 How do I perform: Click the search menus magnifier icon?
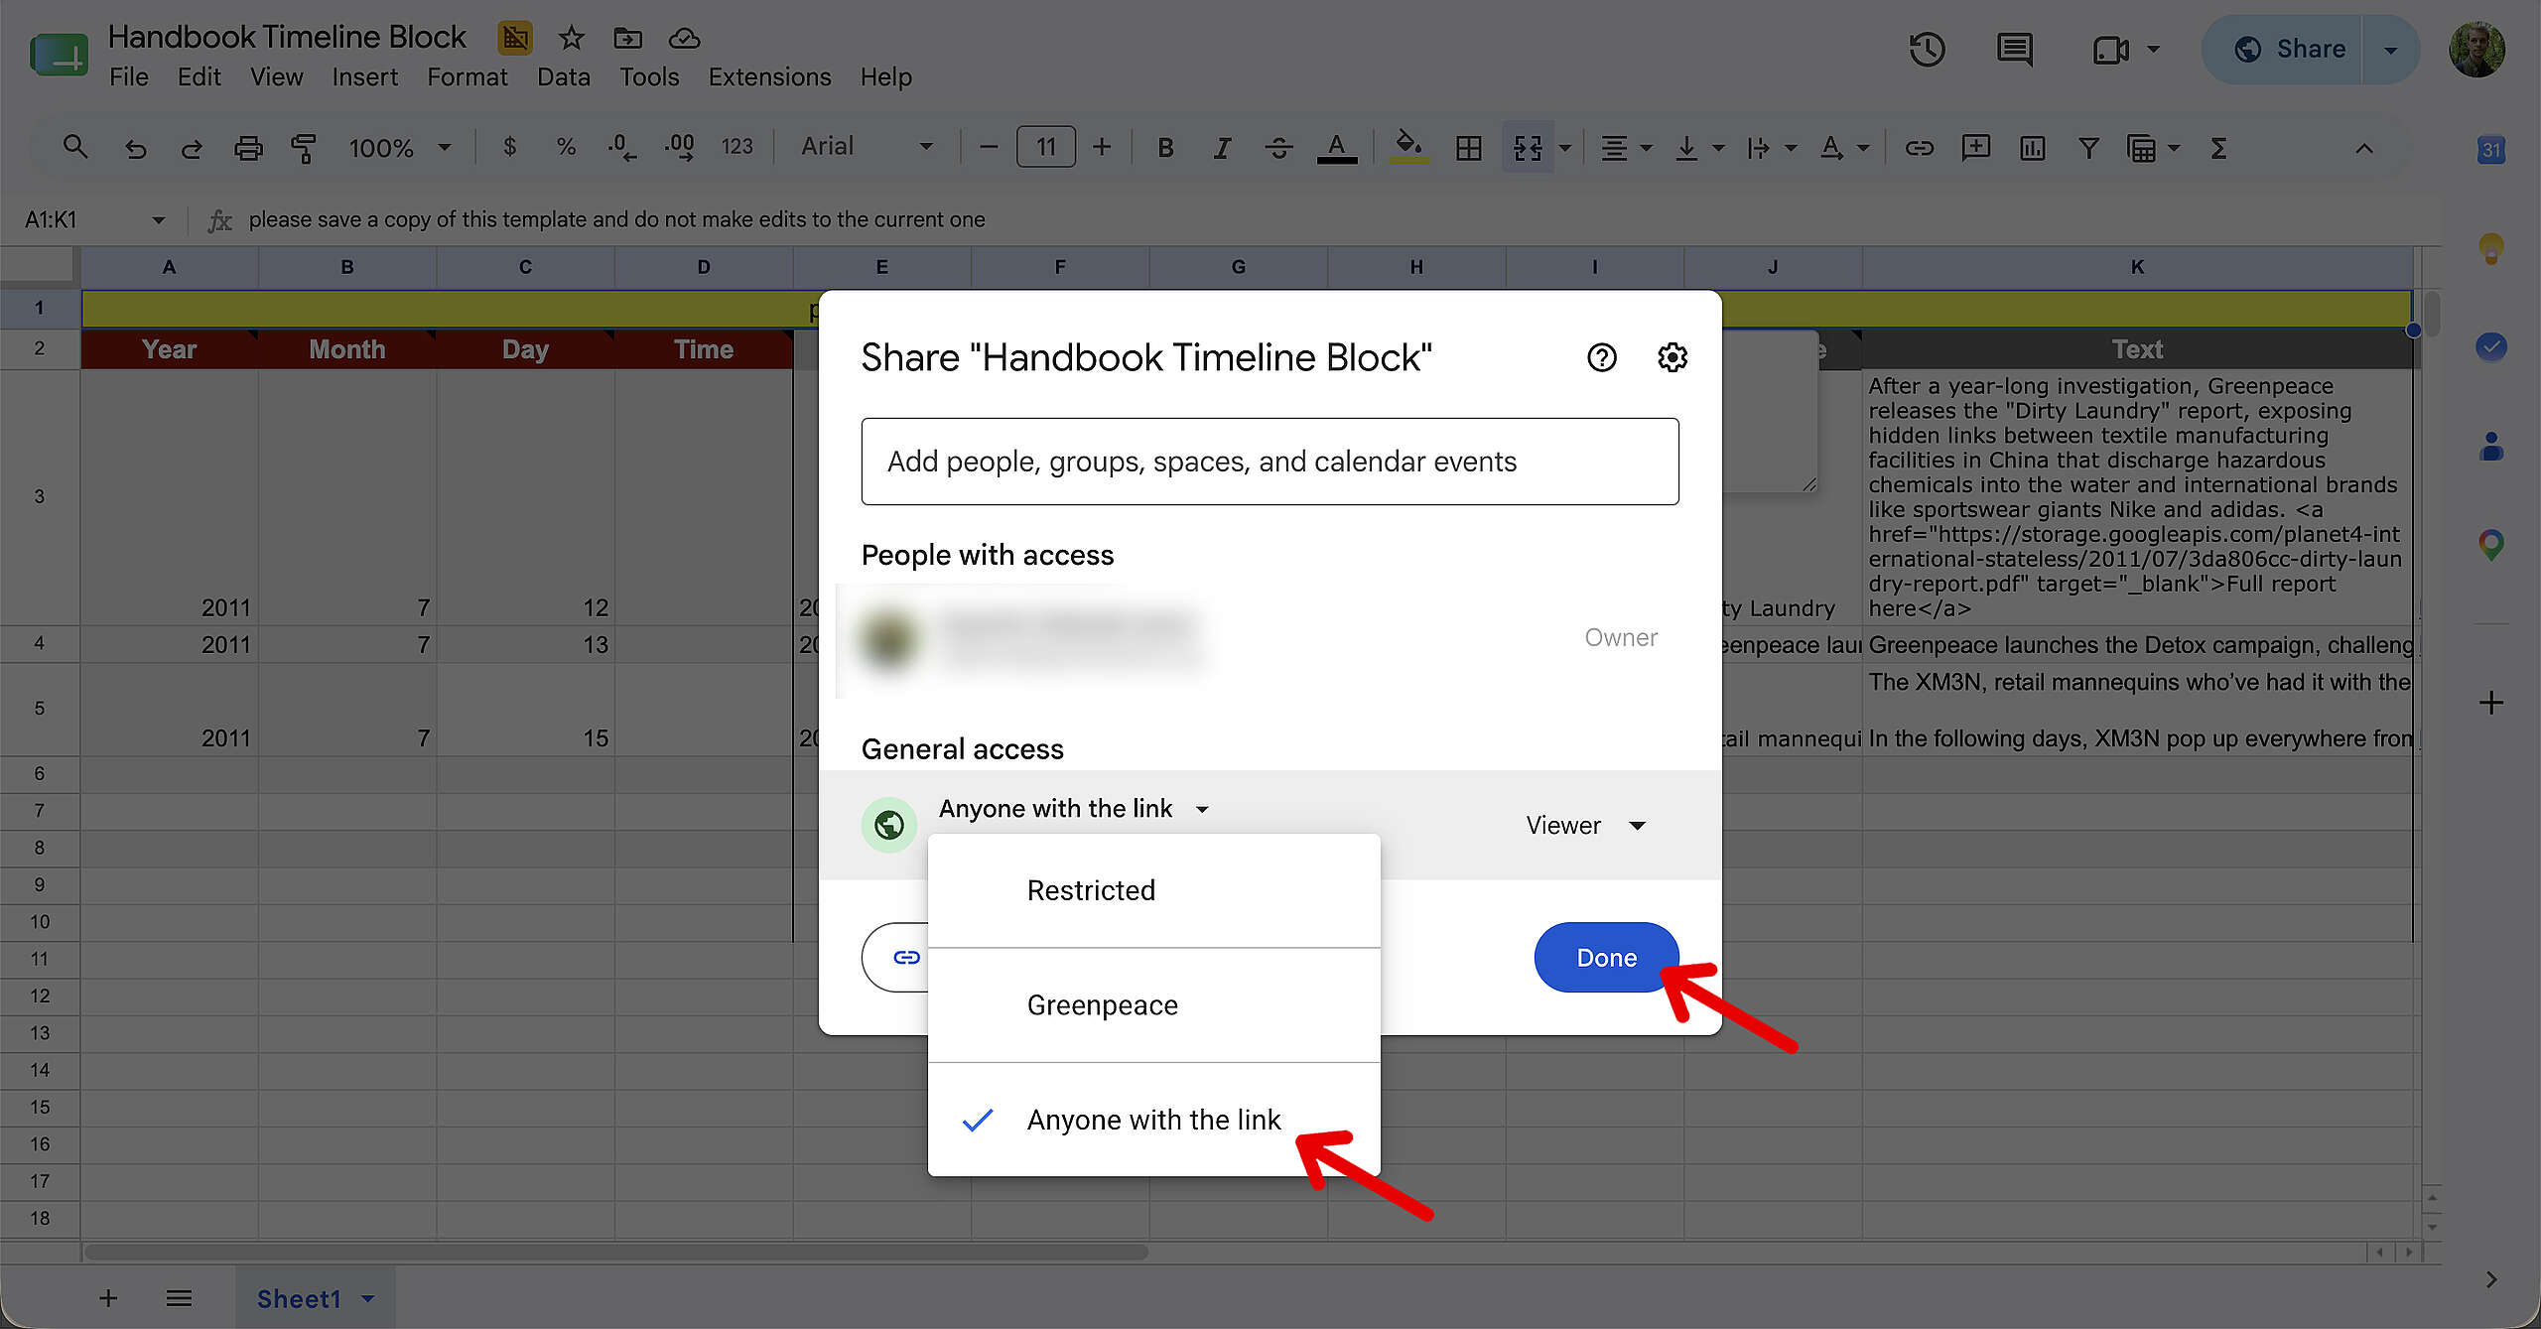pos(75,148)
